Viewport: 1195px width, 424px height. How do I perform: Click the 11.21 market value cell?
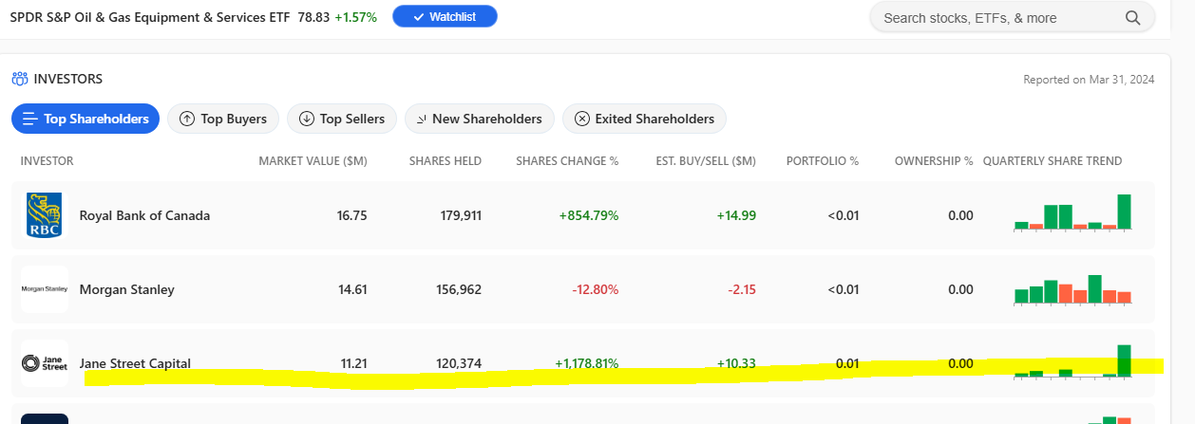[x=353, y=363]
